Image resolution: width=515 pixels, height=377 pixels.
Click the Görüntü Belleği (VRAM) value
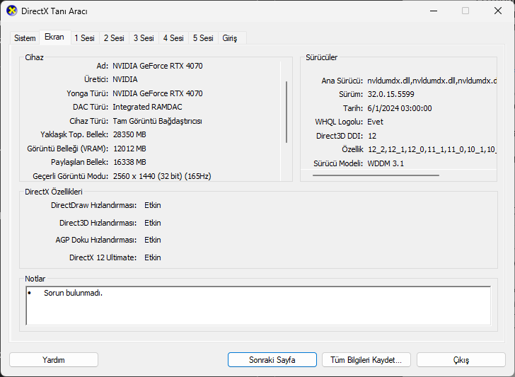[x=129, y=149]
